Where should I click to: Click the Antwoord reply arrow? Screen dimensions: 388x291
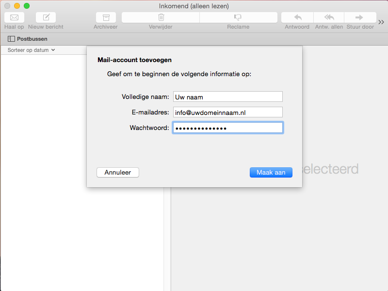click(297, 17)
